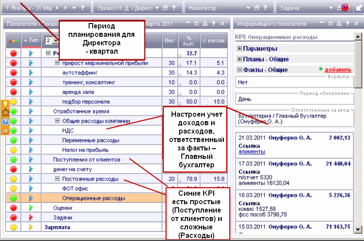The width and height of the screenshot is (364, 241).
Task: Click the red type arrow in Задачи row
Action: tap(31, 217)
